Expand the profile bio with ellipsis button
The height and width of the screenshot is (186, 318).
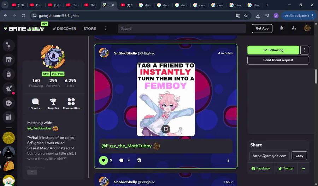[32, 172]
